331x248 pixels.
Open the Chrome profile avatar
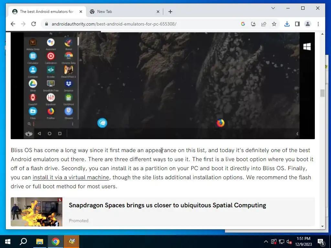[x=308, y=24]
